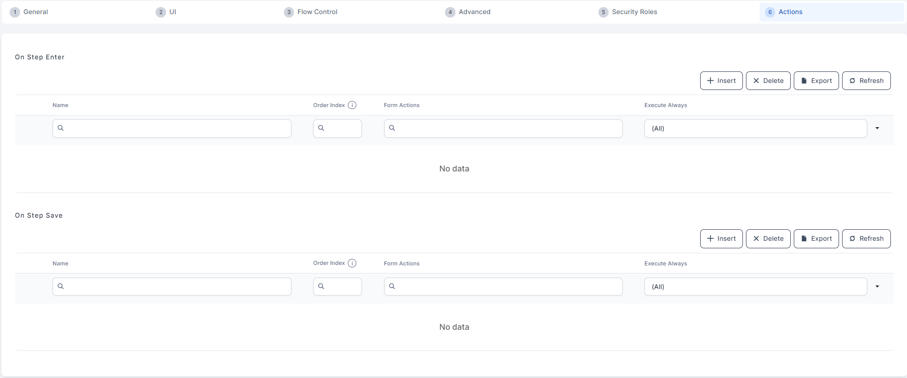The width and height of the screenshot is (907, 378).
Task: Focus the Name filter field in On Step Enter
Action: pyautogui.click(x=176, y=129)
